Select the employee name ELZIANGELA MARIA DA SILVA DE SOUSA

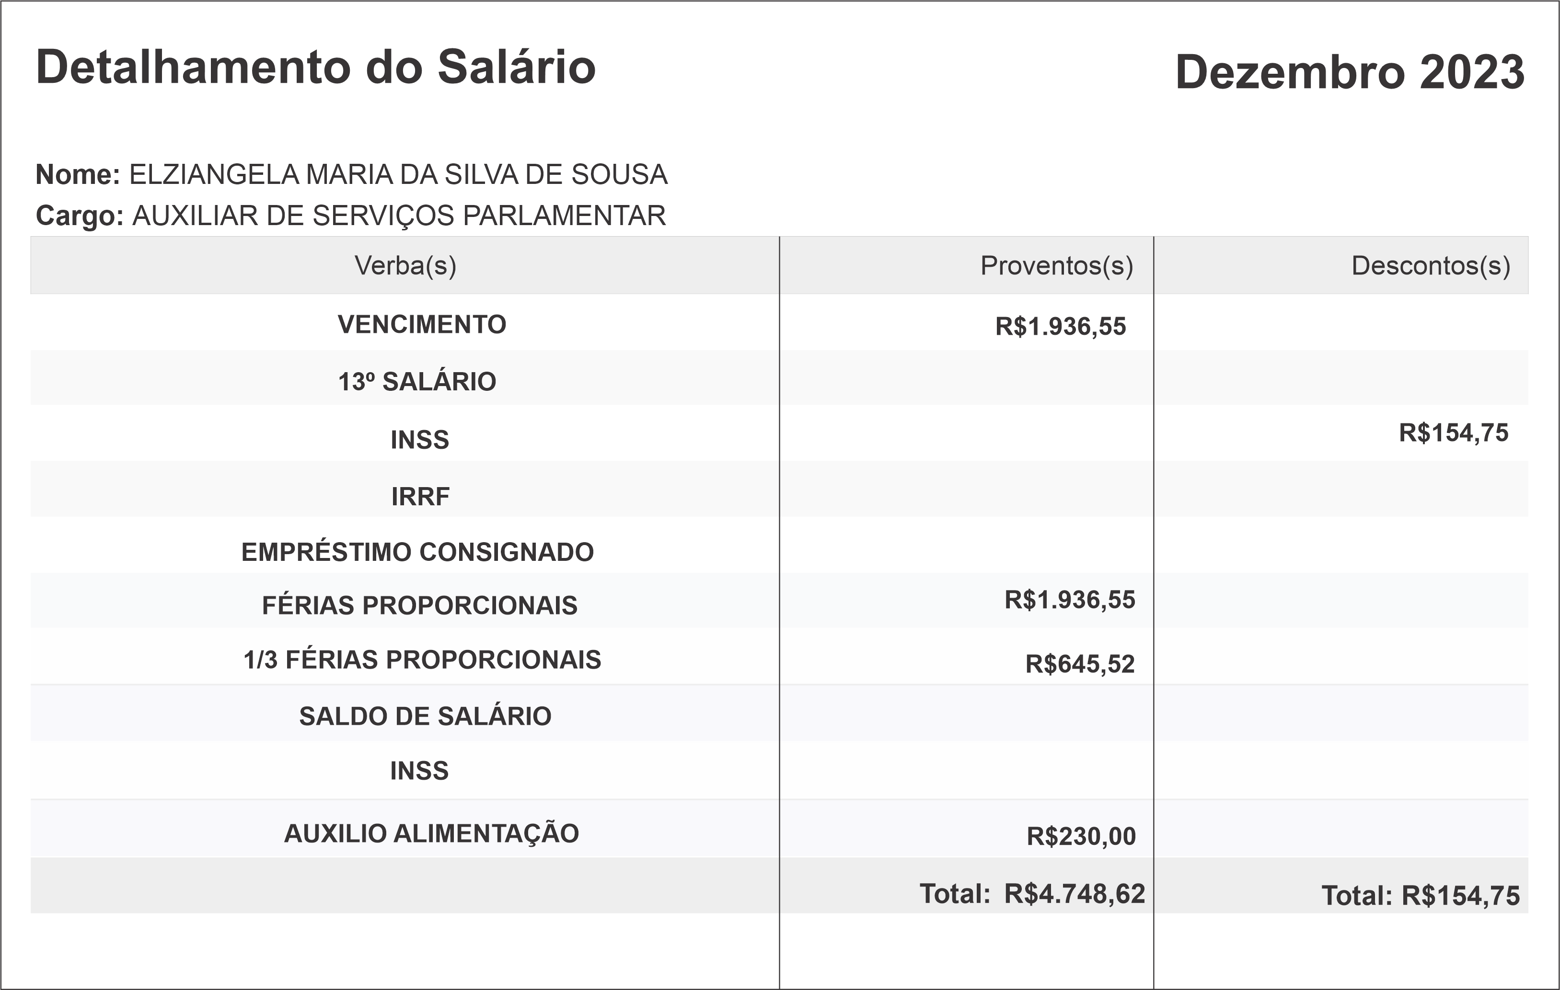[x=398, y=175]
